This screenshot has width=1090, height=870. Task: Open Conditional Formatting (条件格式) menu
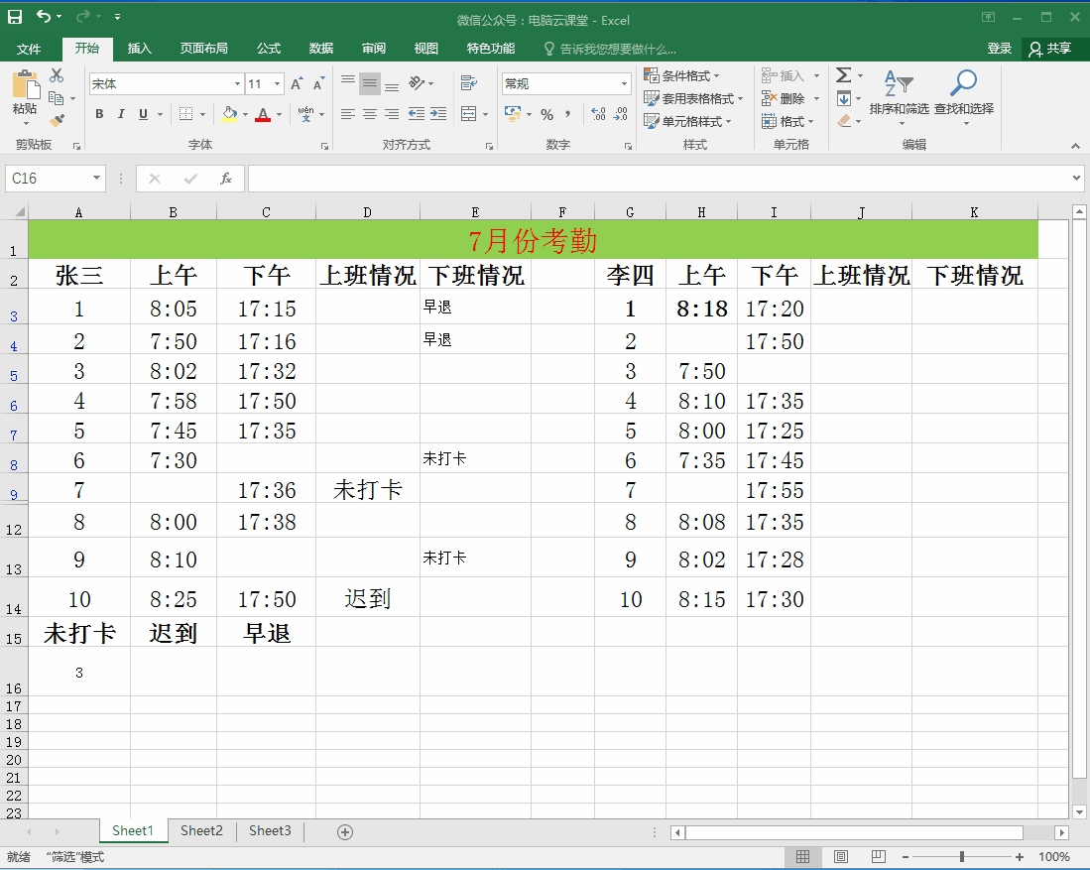click(681, 75)
